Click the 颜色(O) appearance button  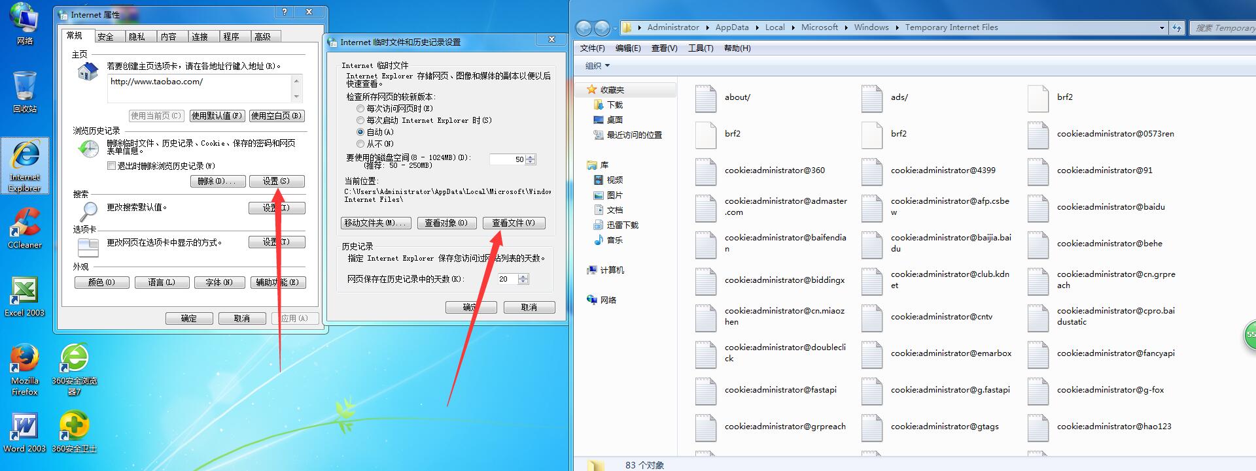(101, 282)
